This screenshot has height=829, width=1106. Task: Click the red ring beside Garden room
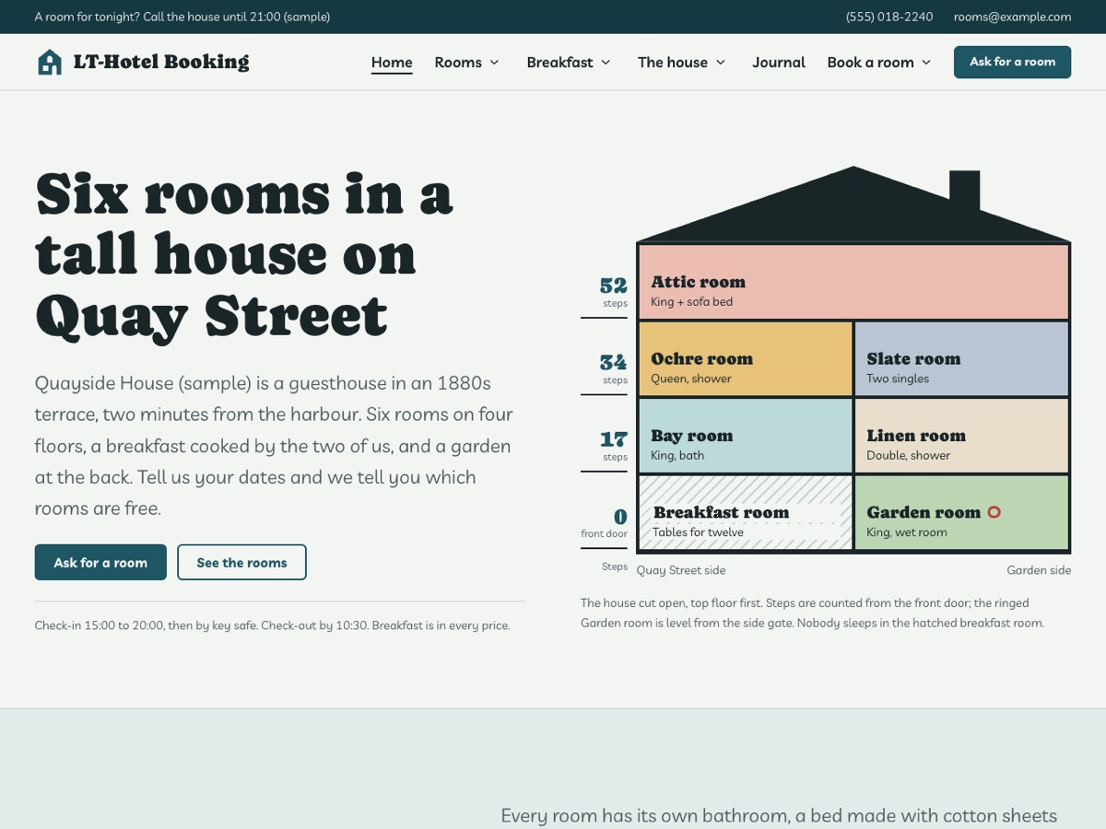click(x=994, y=512)
